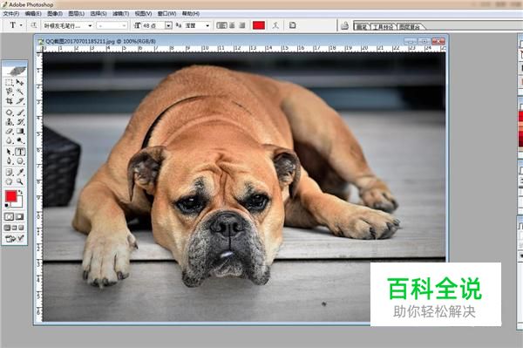Open the Image menu 图像(I)
The width and height of the screenshot is (523, 348).
click(x=55, y=14)
